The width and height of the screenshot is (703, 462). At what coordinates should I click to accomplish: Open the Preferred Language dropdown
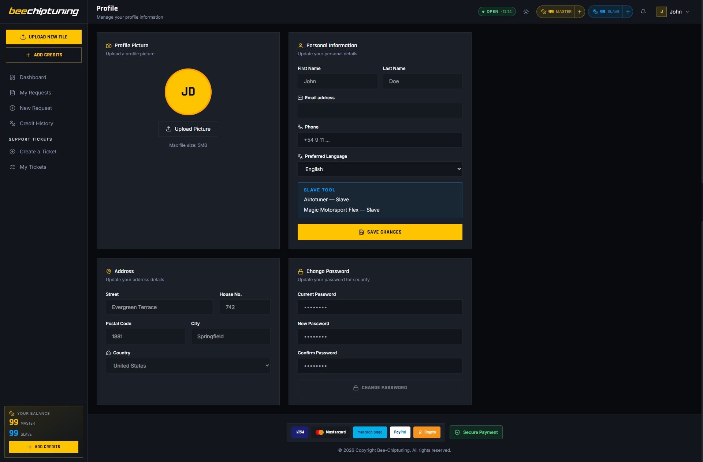coord(380,169)
